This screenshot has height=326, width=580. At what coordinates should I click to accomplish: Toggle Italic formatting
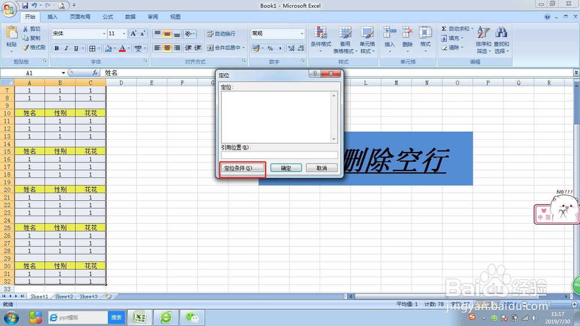66,48
